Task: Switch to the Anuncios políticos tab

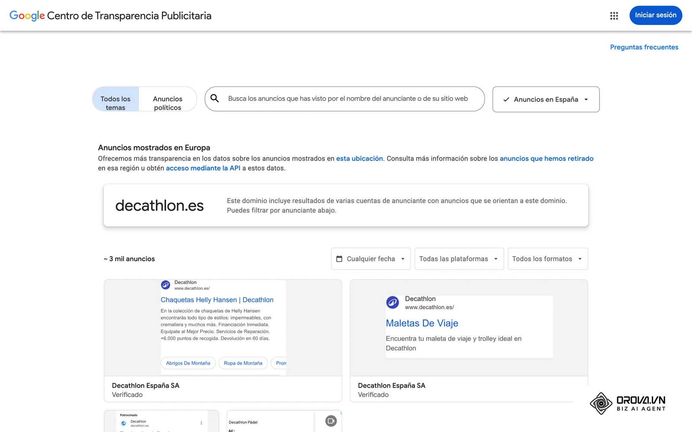Action: coord(168,99)
